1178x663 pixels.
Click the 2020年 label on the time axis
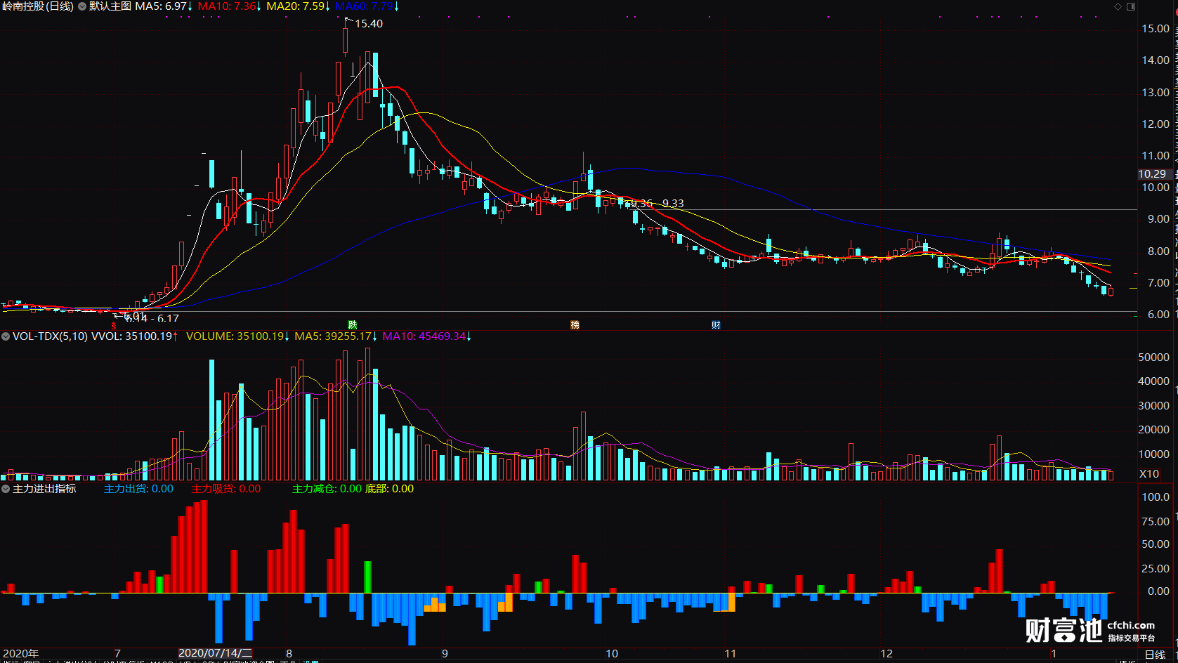(21, 653)
